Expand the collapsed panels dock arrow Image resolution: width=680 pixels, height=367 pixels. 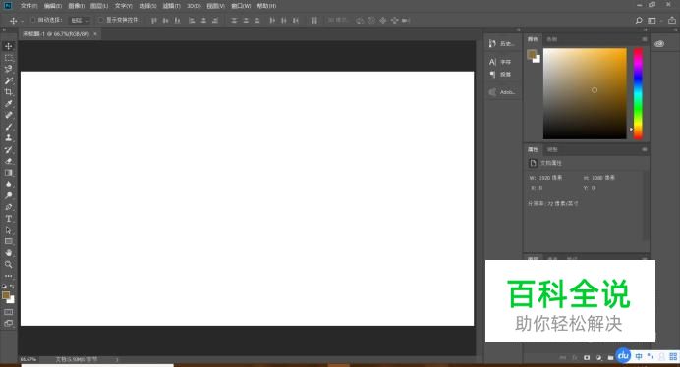point(518,30)
